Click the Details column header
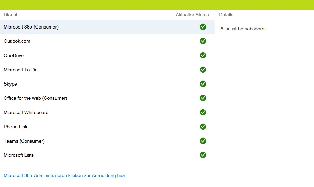The height and width of the screenshot is (187, 314). 226,15
